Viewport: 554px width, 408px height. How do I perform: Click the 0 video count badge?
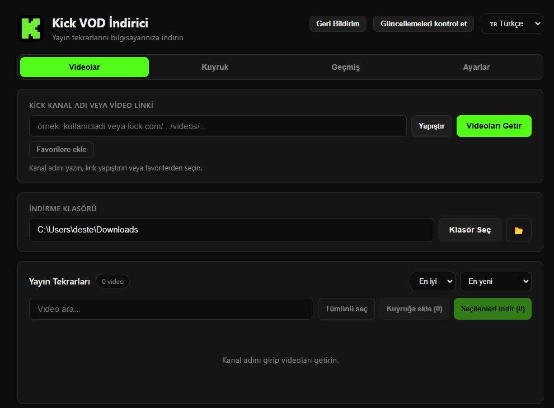pos(112,281)
